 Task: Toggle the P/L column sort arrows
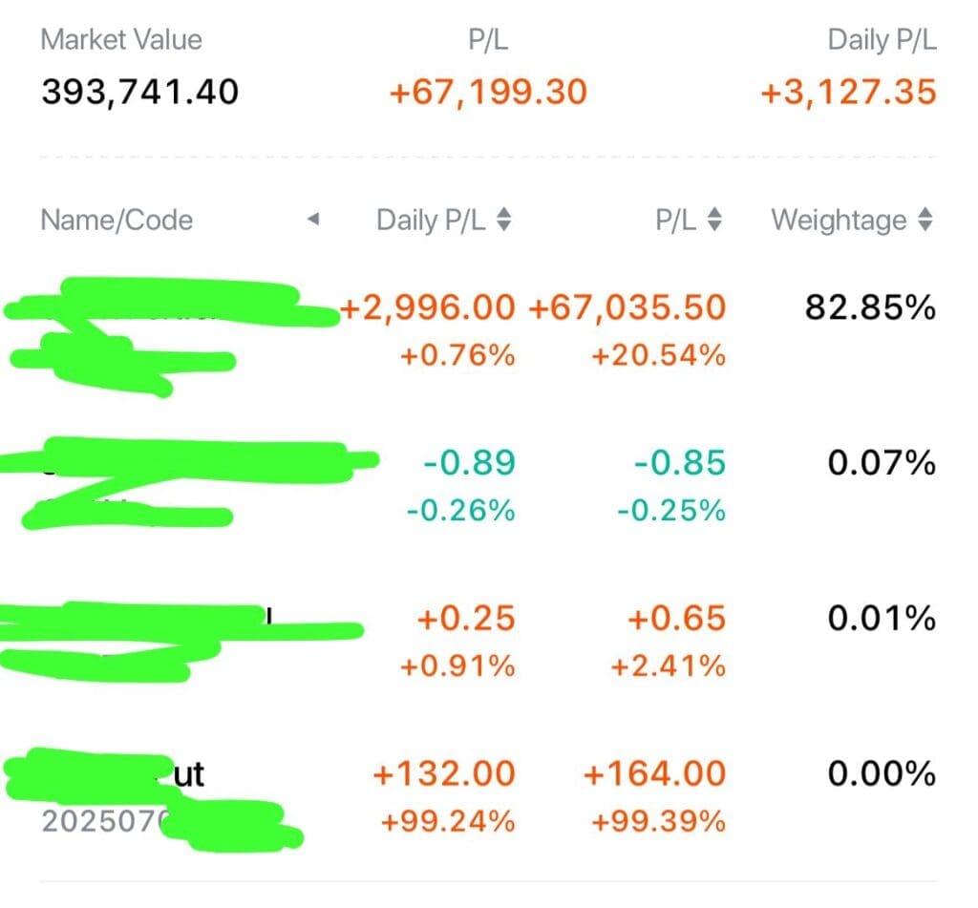coord(714,221)
